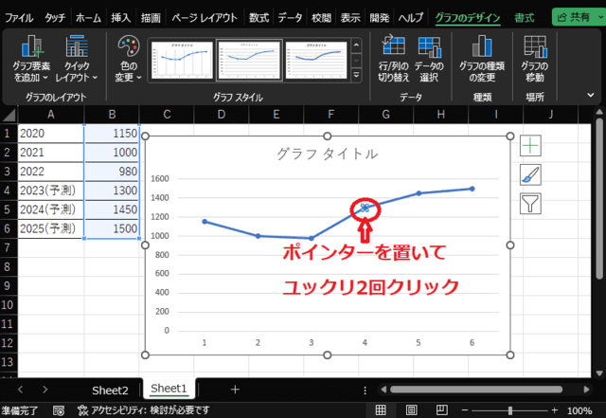Open the 書式 (Format) ribbon tab
The width and height of the screenshot is (606, 418).
click(523, 17)
